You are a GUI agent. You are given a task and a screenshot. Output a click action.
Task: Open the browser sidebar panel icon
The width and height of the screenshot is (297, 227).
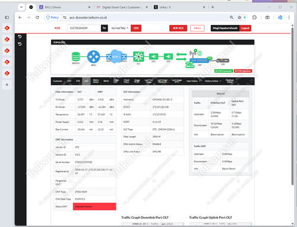7,17
